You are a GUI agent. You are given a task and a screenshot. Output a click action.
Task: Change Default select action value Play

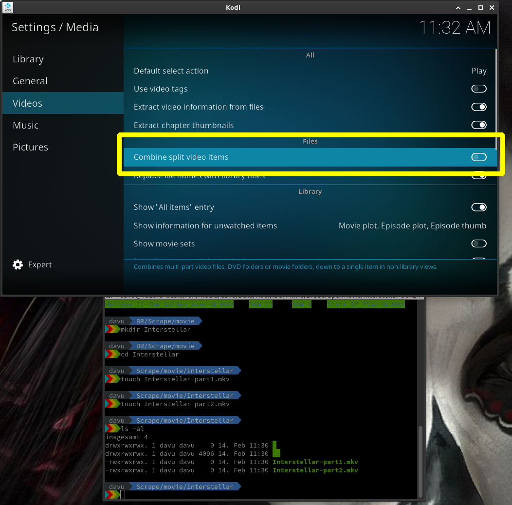[x=479, y=71]
